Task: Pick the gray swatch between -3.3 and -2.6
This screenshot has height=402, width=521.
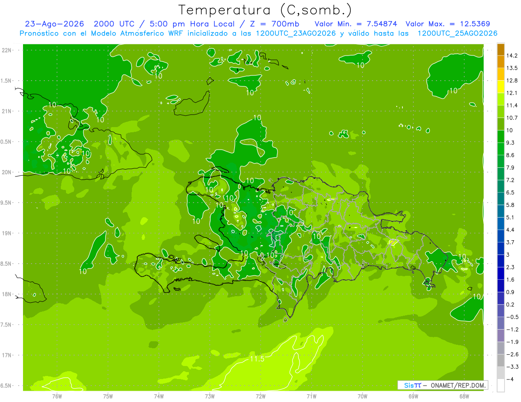Action: click(501, 360)
